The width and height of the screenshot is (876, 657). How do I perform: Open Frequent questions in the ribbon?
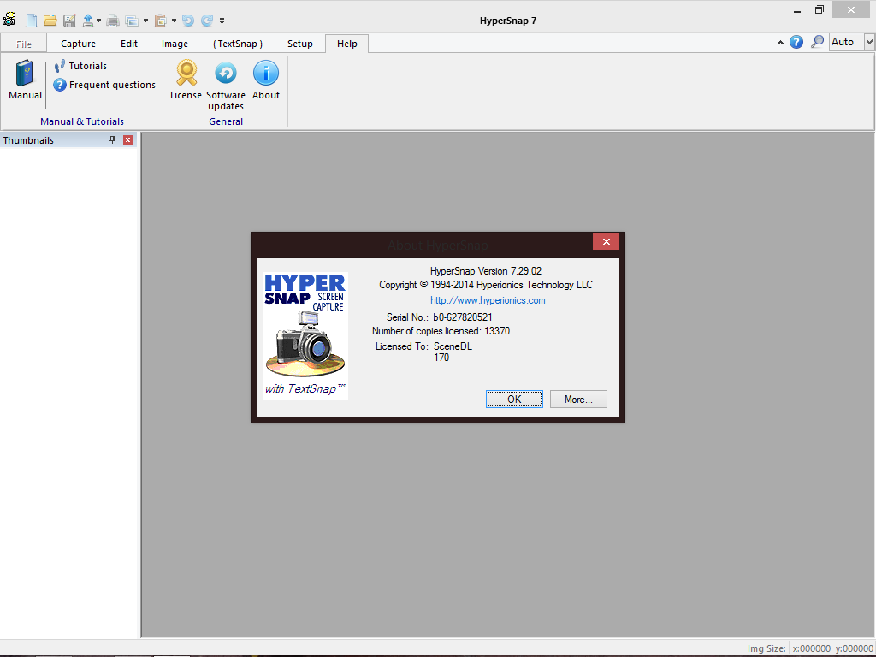pyautogui.click(x=104, y=85)
